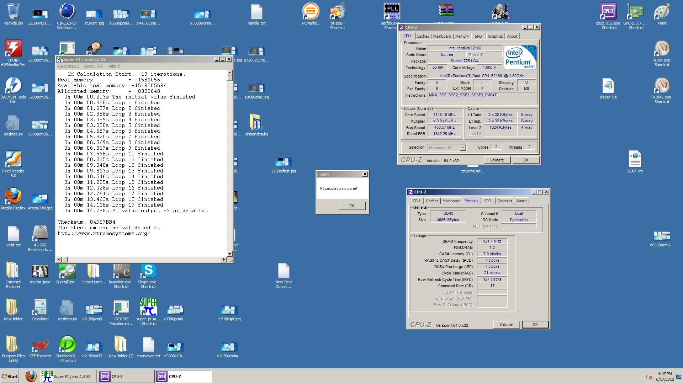Switch to Super PI taskbar button
Screen dimensions: 683x384
[68, 376]
